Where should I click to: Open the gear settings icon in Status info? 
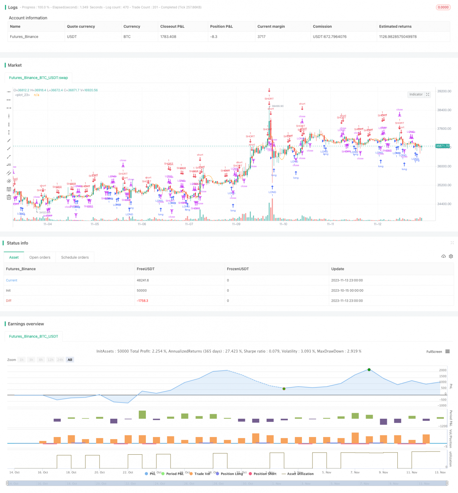click(x=451, y=256)
